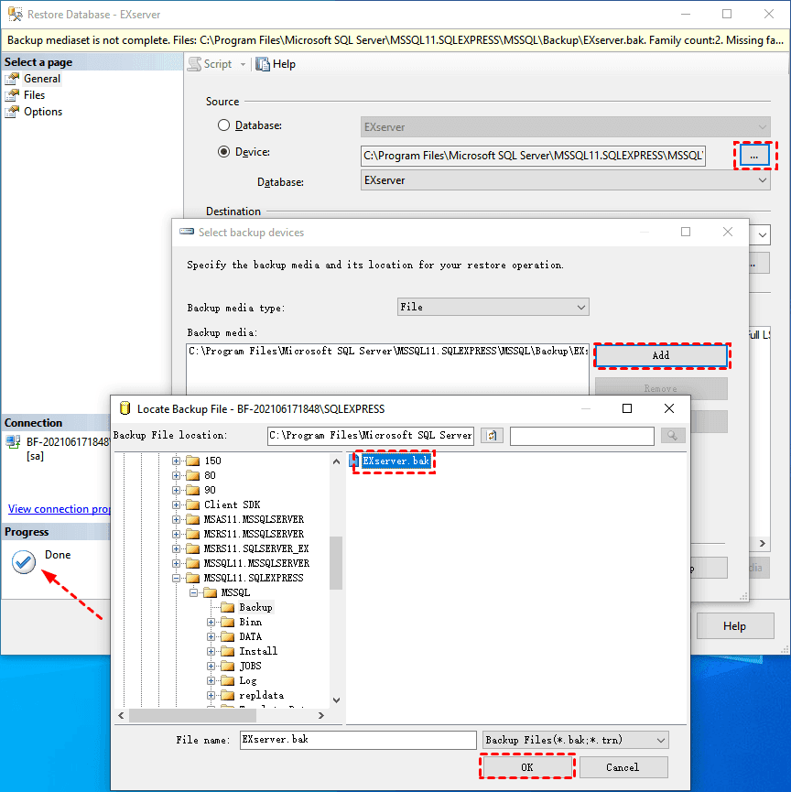
Task: Collapse the MSSQL folder node
Action: point(193,592)
